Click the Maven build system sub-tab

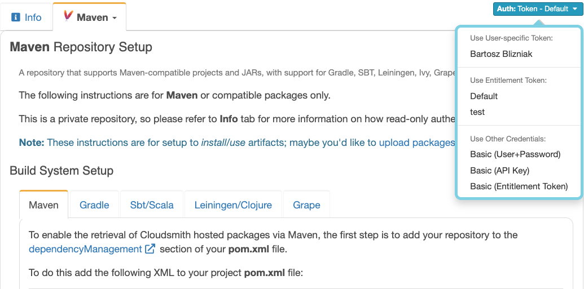pyautogui.click(x=43, y=204)
